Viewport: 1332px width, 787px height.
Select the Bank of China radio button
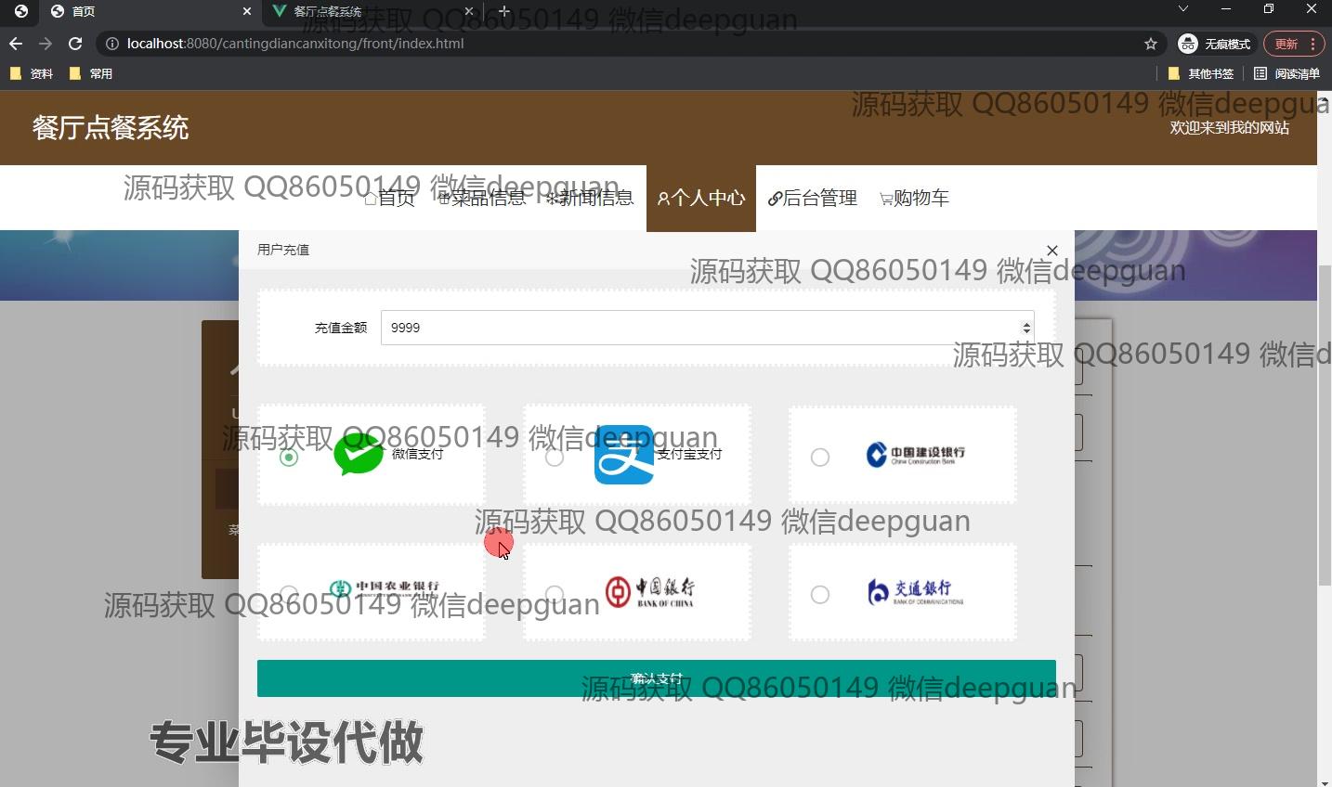555,594
